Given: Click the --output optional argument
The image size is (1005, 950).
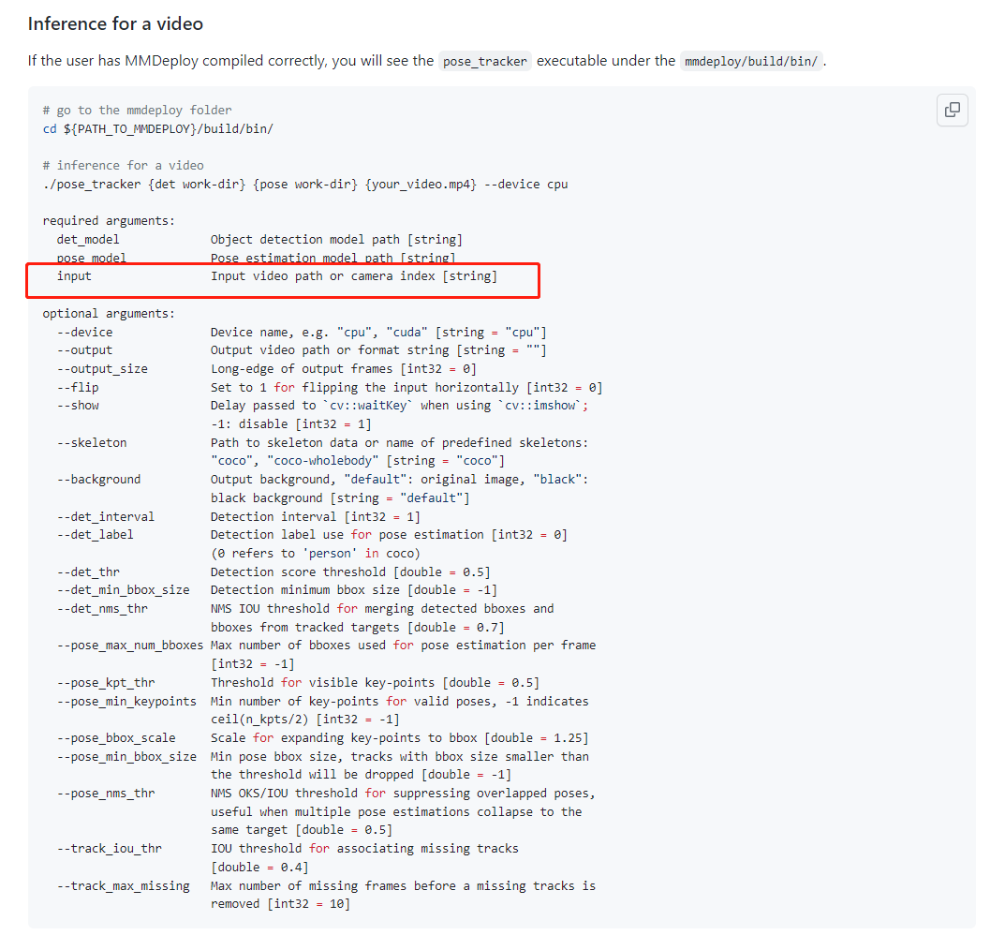Looking at the screenshot, I should (83, 349).
